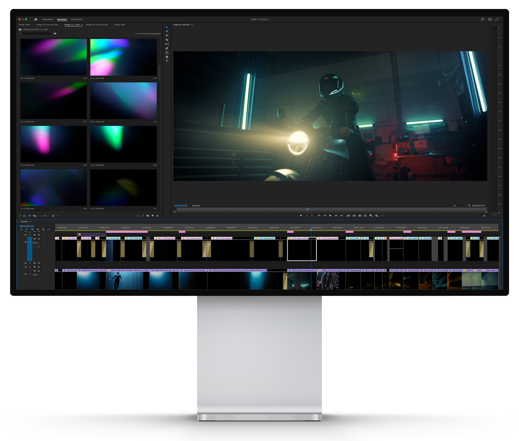
Task: Go to the Premiere Pro home screen icon
Action: click(x=36, y=19)
